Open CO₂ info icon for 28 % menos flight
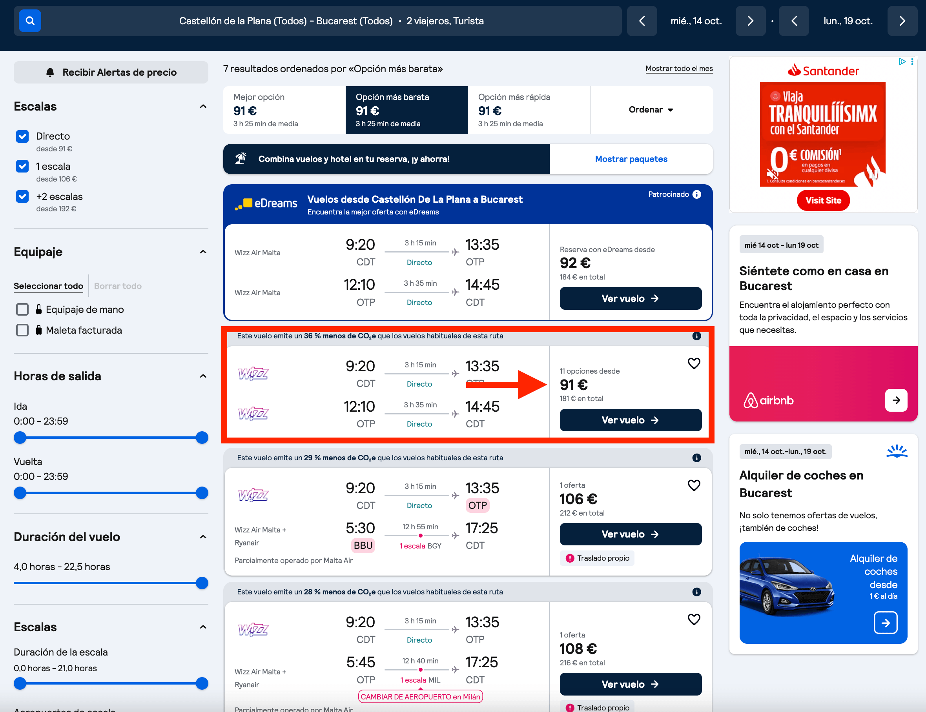 tap(696, 592)
